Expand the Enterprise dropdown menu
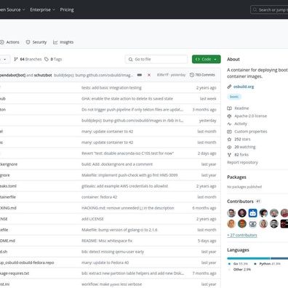 [x=43, y=9]
